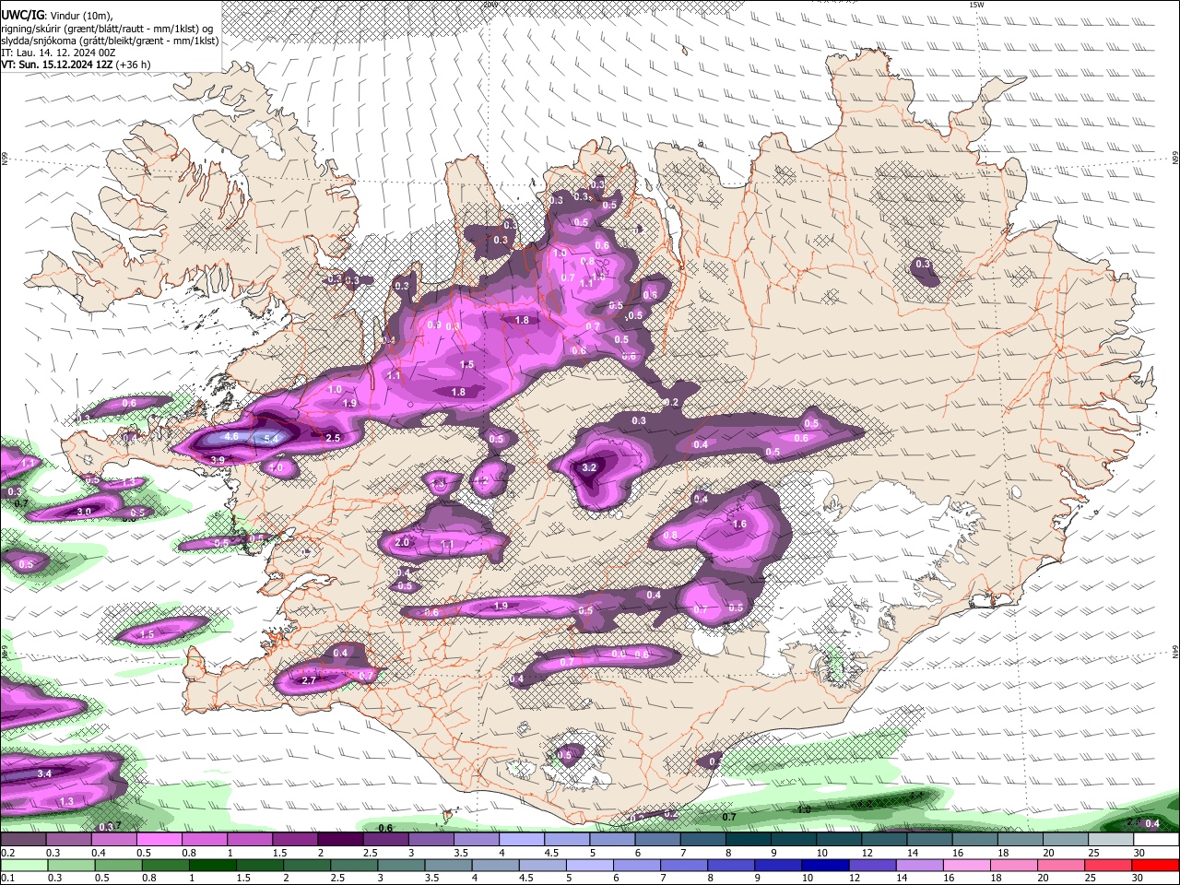
Task: Click the 4.0 precipitation value on the map
Action: click(276, 467)
